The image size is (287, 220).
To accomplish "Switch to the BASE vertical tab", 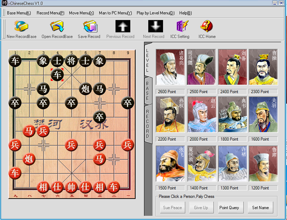I will point(148,91).
